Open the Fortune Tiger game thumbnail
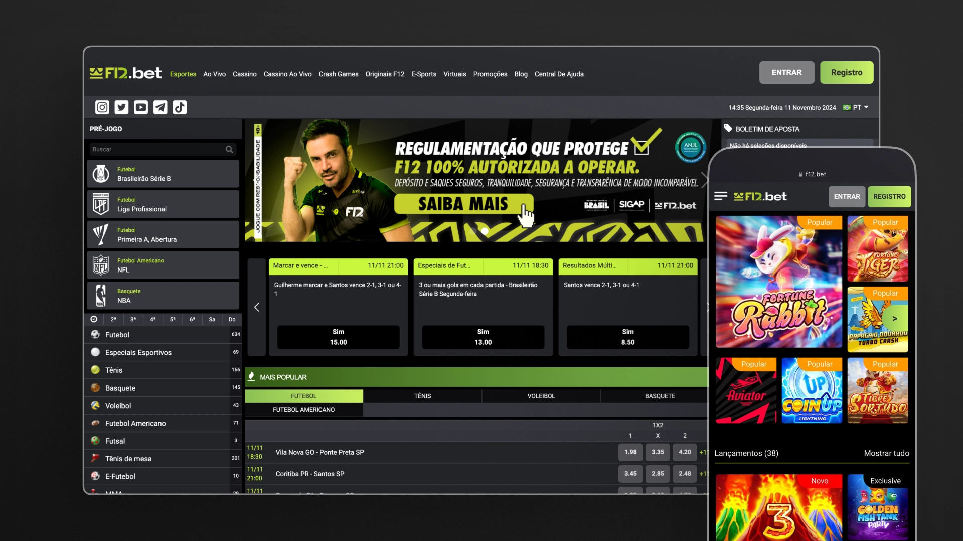 tap(878, 249)
